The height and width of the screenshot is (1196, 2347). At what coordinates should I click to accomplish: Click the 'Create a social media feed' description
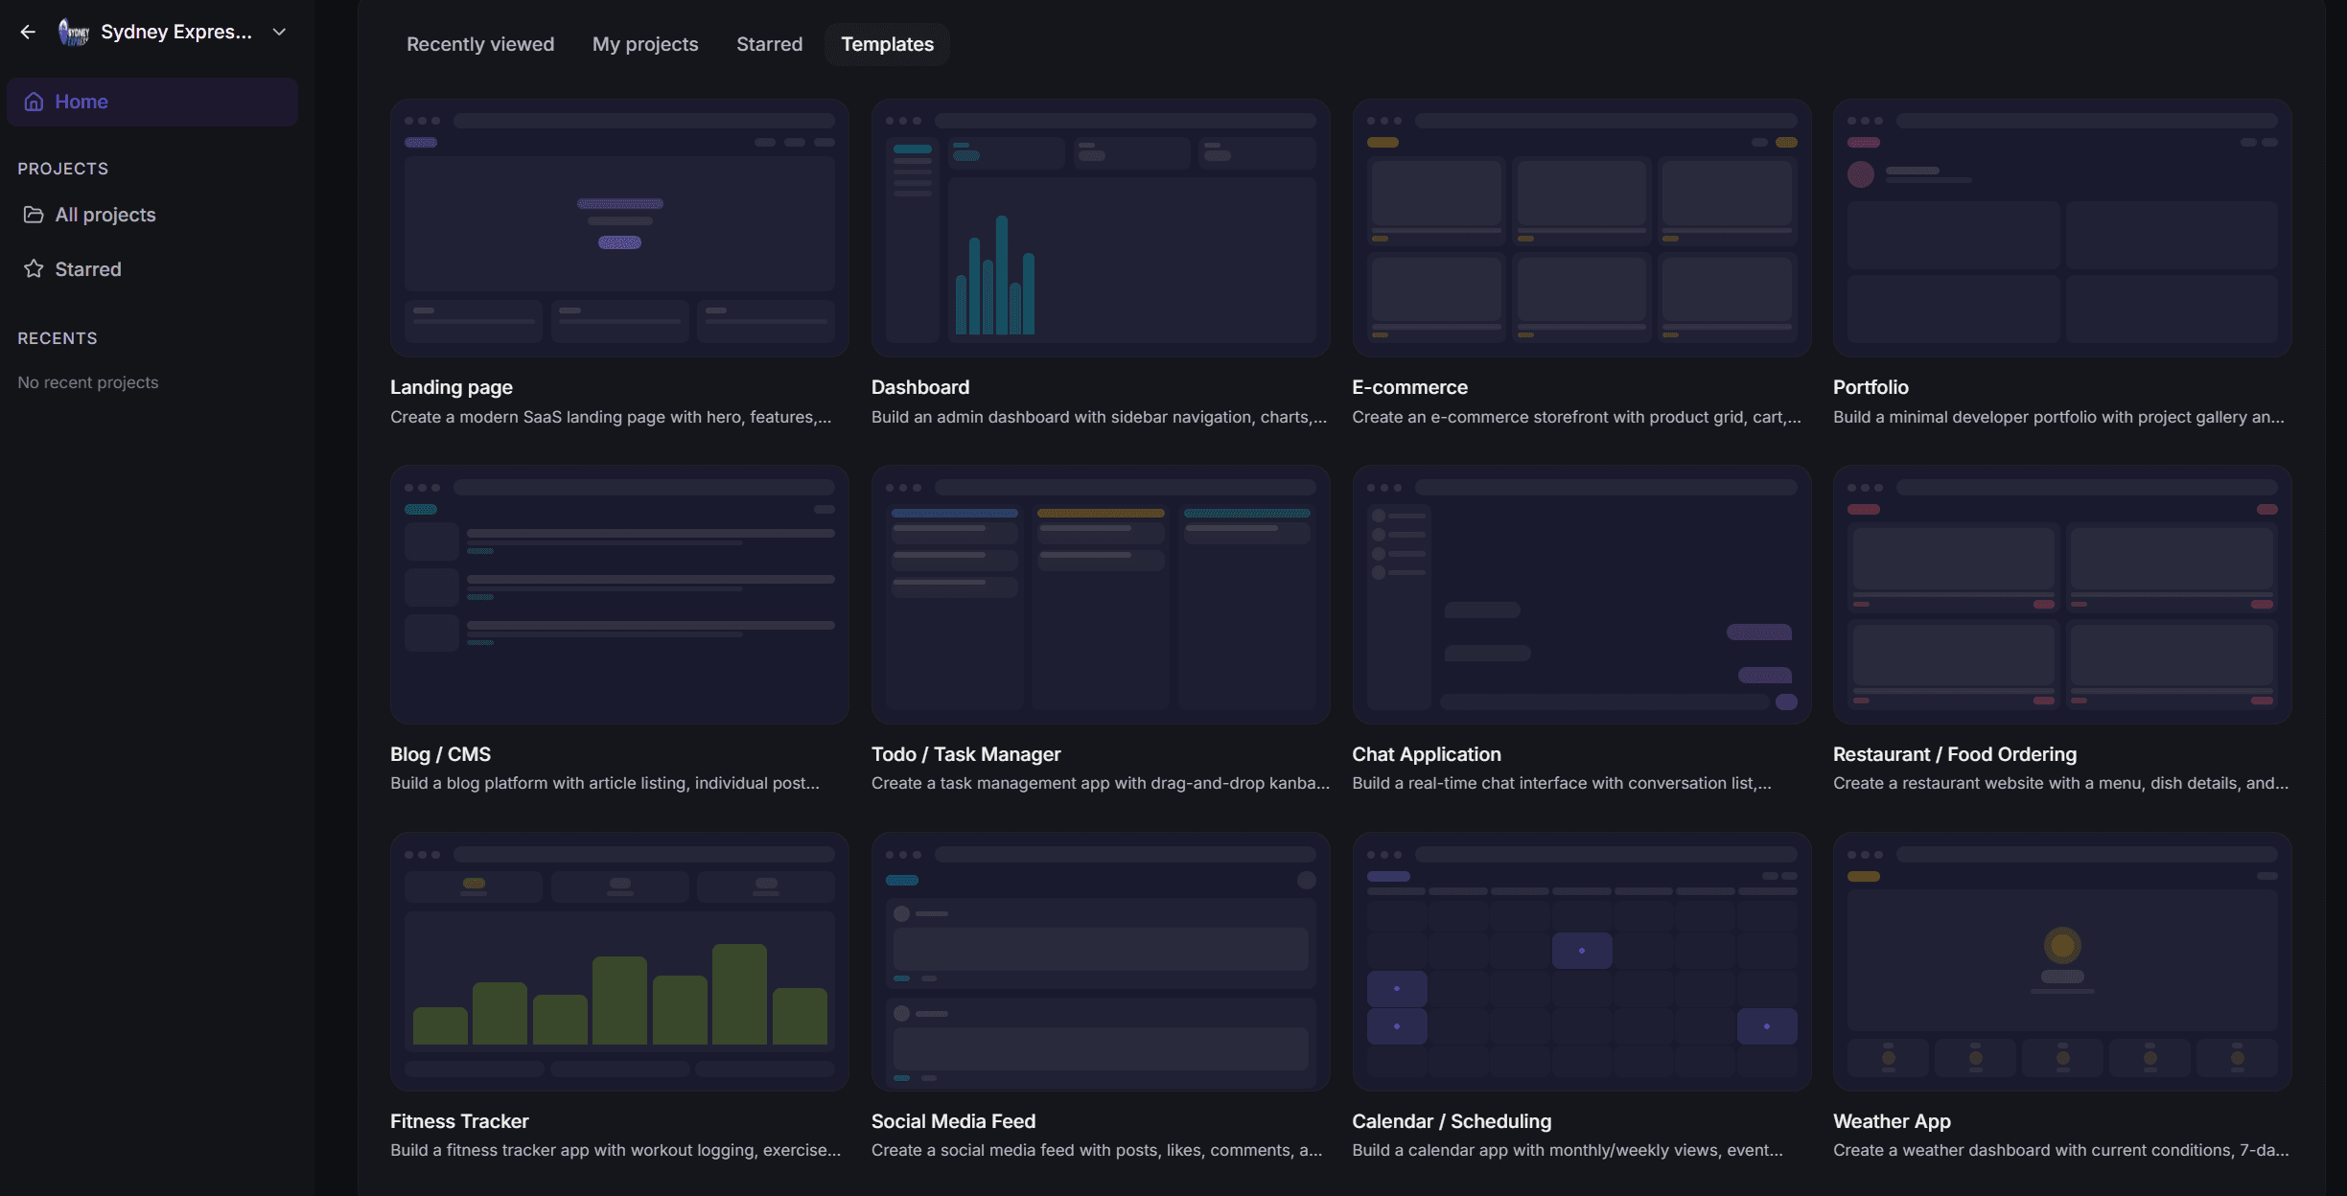click(1097, 1150)
